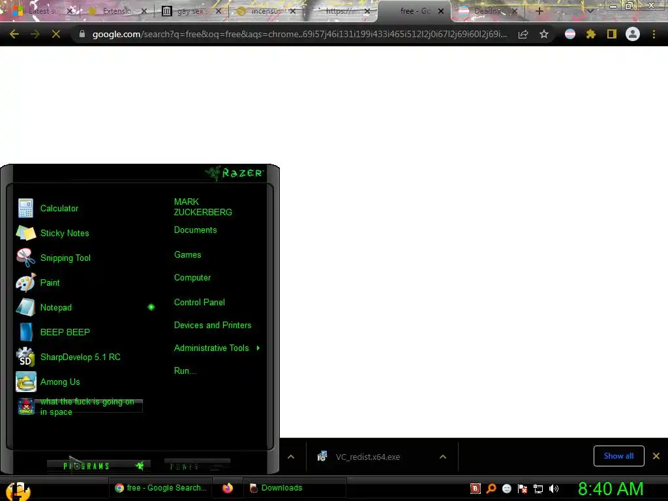Expand the download chevron left of VC_redist
The height and width of the screenshot is (501, 668).
coord(291,457)
